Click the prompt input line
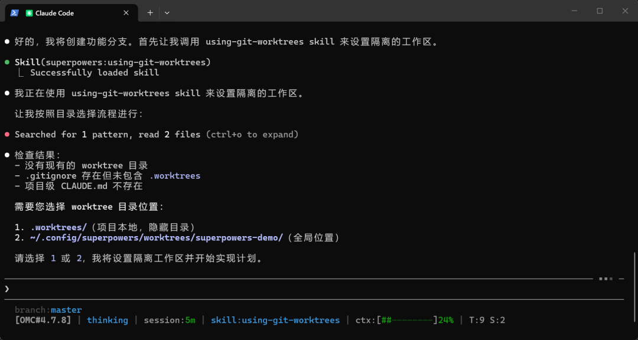Image resolution: width=638 pixels, height=340 pixels. click(313, 289)
